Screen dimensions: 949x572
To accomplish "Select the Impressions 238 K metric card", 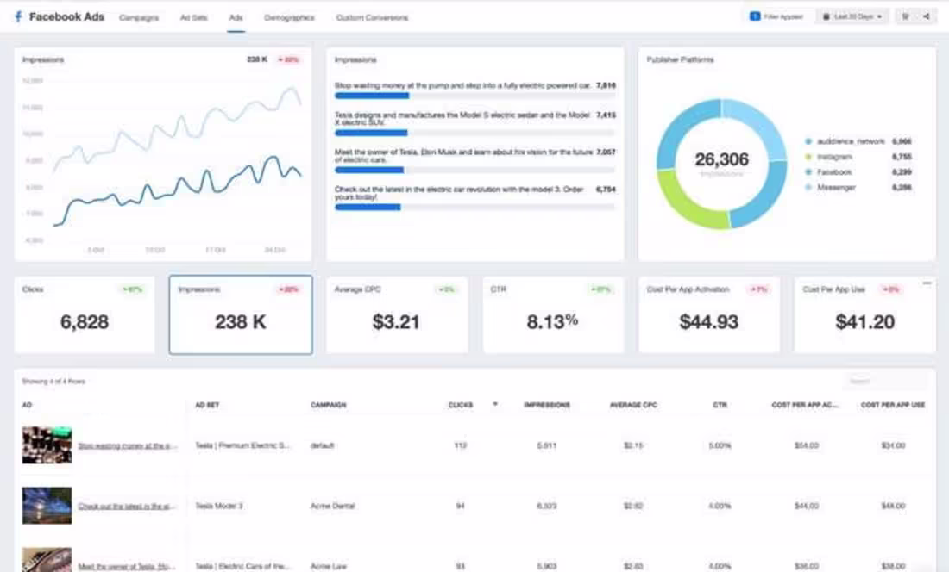I will tap(241, 314).
